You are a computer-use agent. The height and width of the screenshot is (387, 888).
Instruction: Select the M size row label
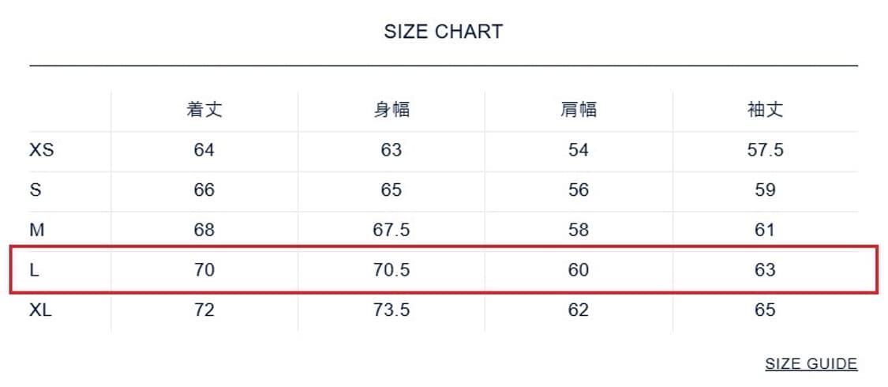pyautogui.click(x=36, y=230)
